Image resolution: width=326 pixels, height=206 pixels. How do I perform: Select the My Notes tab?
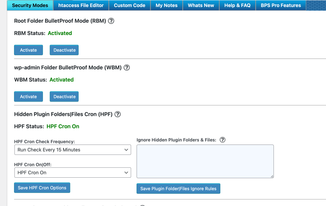tap(167, 5)
